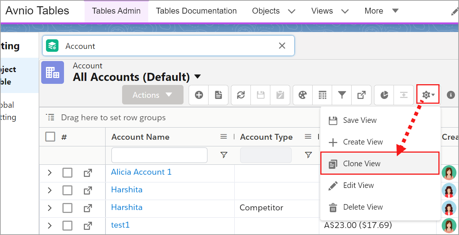Click the refresh table icon
The width and height of the screenshot is (459, 235).
241,95
